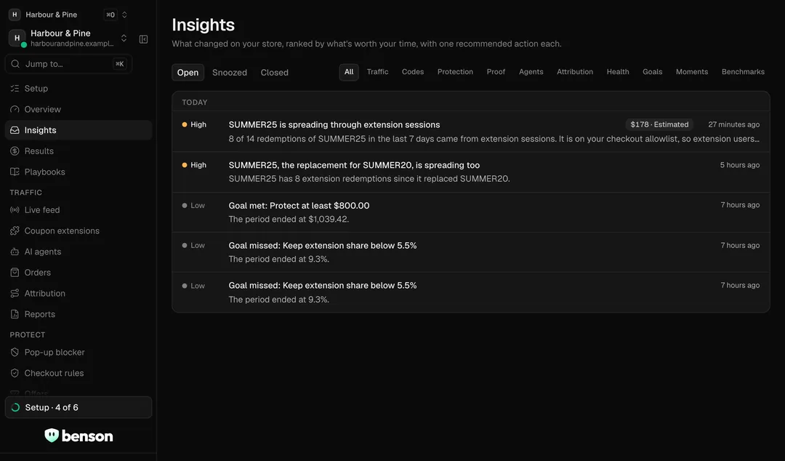Open the workspace switcher chevrons at top

coord(124,15)
